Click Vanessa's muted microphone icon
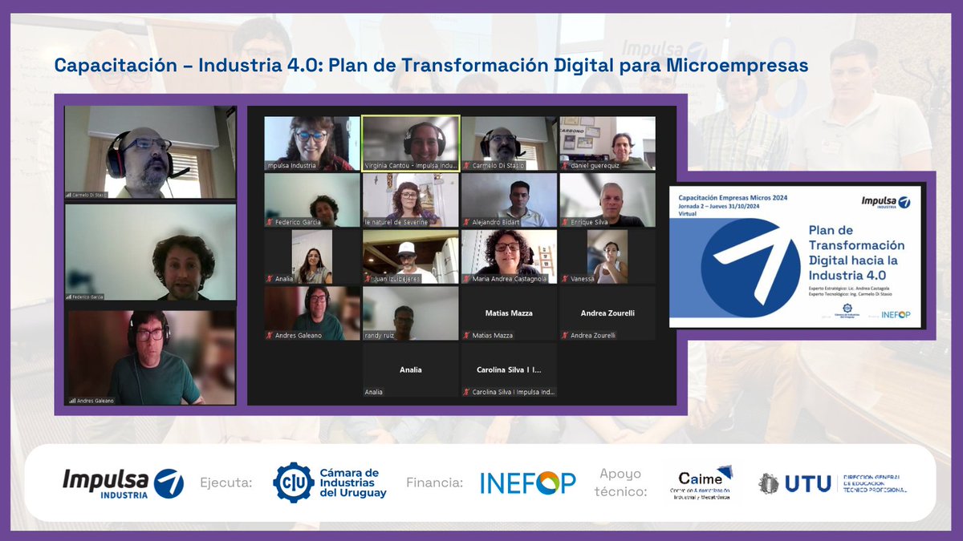This screenshot has height=541, width=963. [x=564, y=279]
